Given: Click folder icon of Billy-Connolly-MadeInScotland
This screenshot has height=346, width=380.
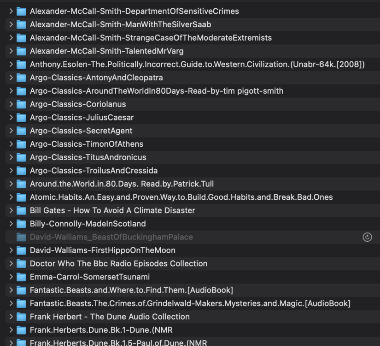Looking at the screenshot, I should point(21,224).
